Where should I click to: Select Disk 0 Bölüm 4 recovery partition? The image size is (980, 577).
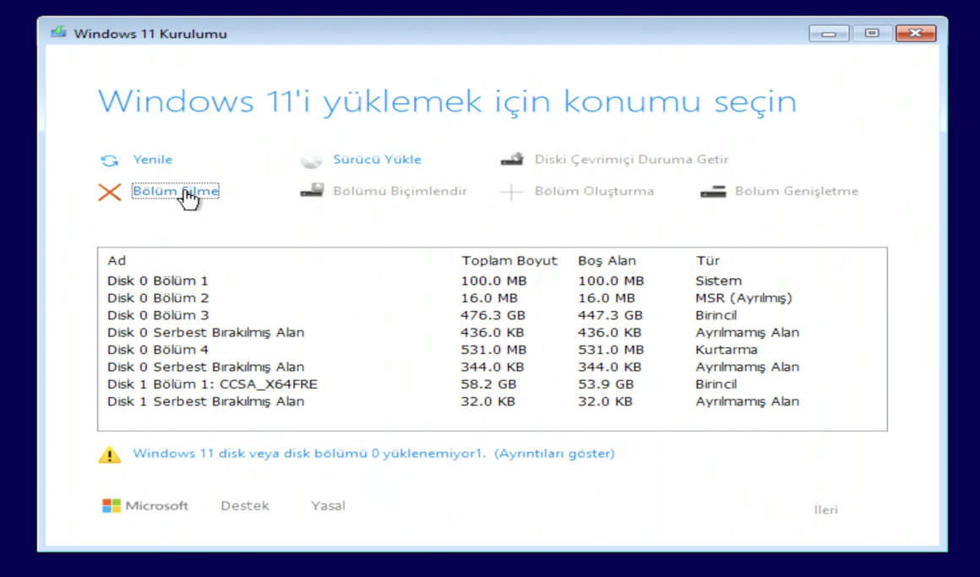pos(492,350)
